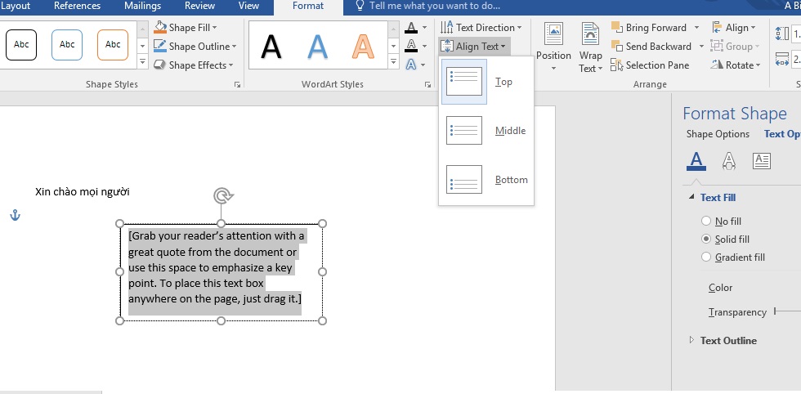
Task: Select Layout & Properties textbox icon in pane
Action: pyautogui.click(x=762, y=161)
